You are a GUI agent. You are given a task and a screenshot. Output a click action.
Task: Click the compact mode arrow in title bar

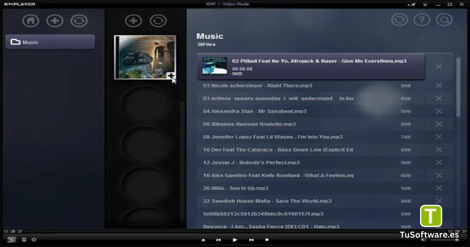(x=425, y=4)
